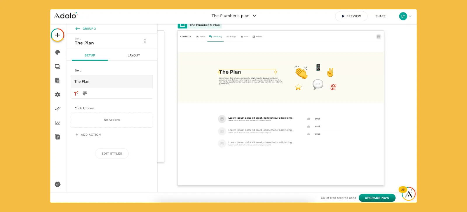The height and width of the screenshot is (212, 467).
Task: Click the Magic Text icon under text field
Action: (x=76, y=93)
